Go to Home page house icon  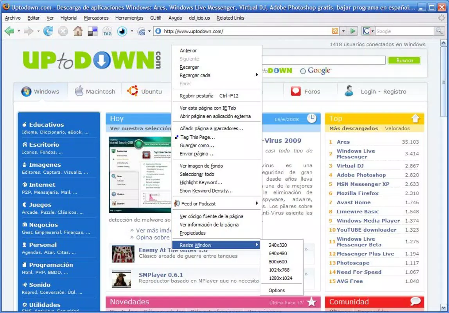pyautogui.click(x=77, y=31)
